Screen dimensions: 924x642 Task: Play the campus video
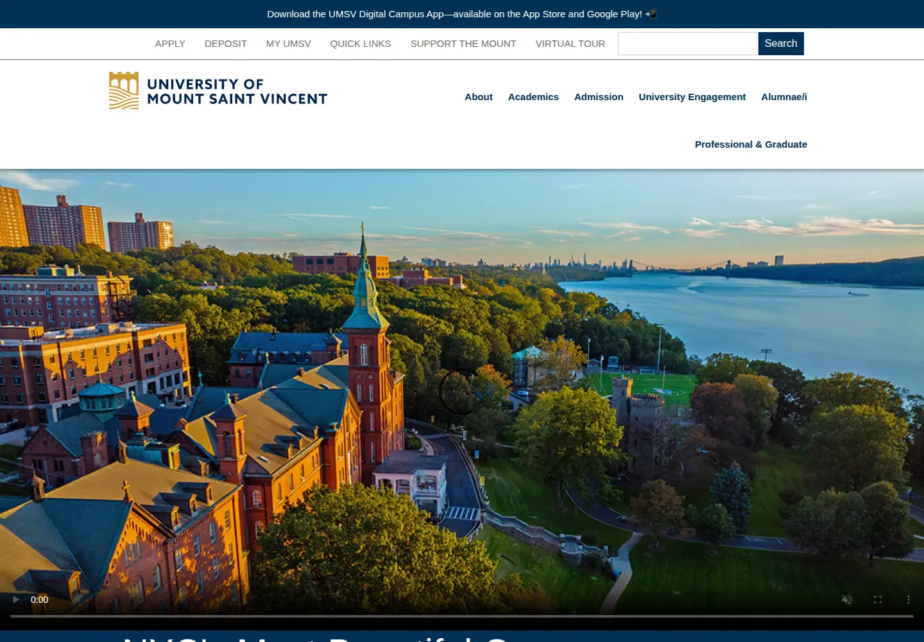[x=16, y=600]
